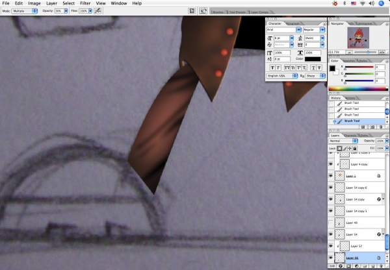Viewport: 390px width, 270px height.
Task: Open anti-aliasing dropdown showing Sharp
Action: click(315, 76)
